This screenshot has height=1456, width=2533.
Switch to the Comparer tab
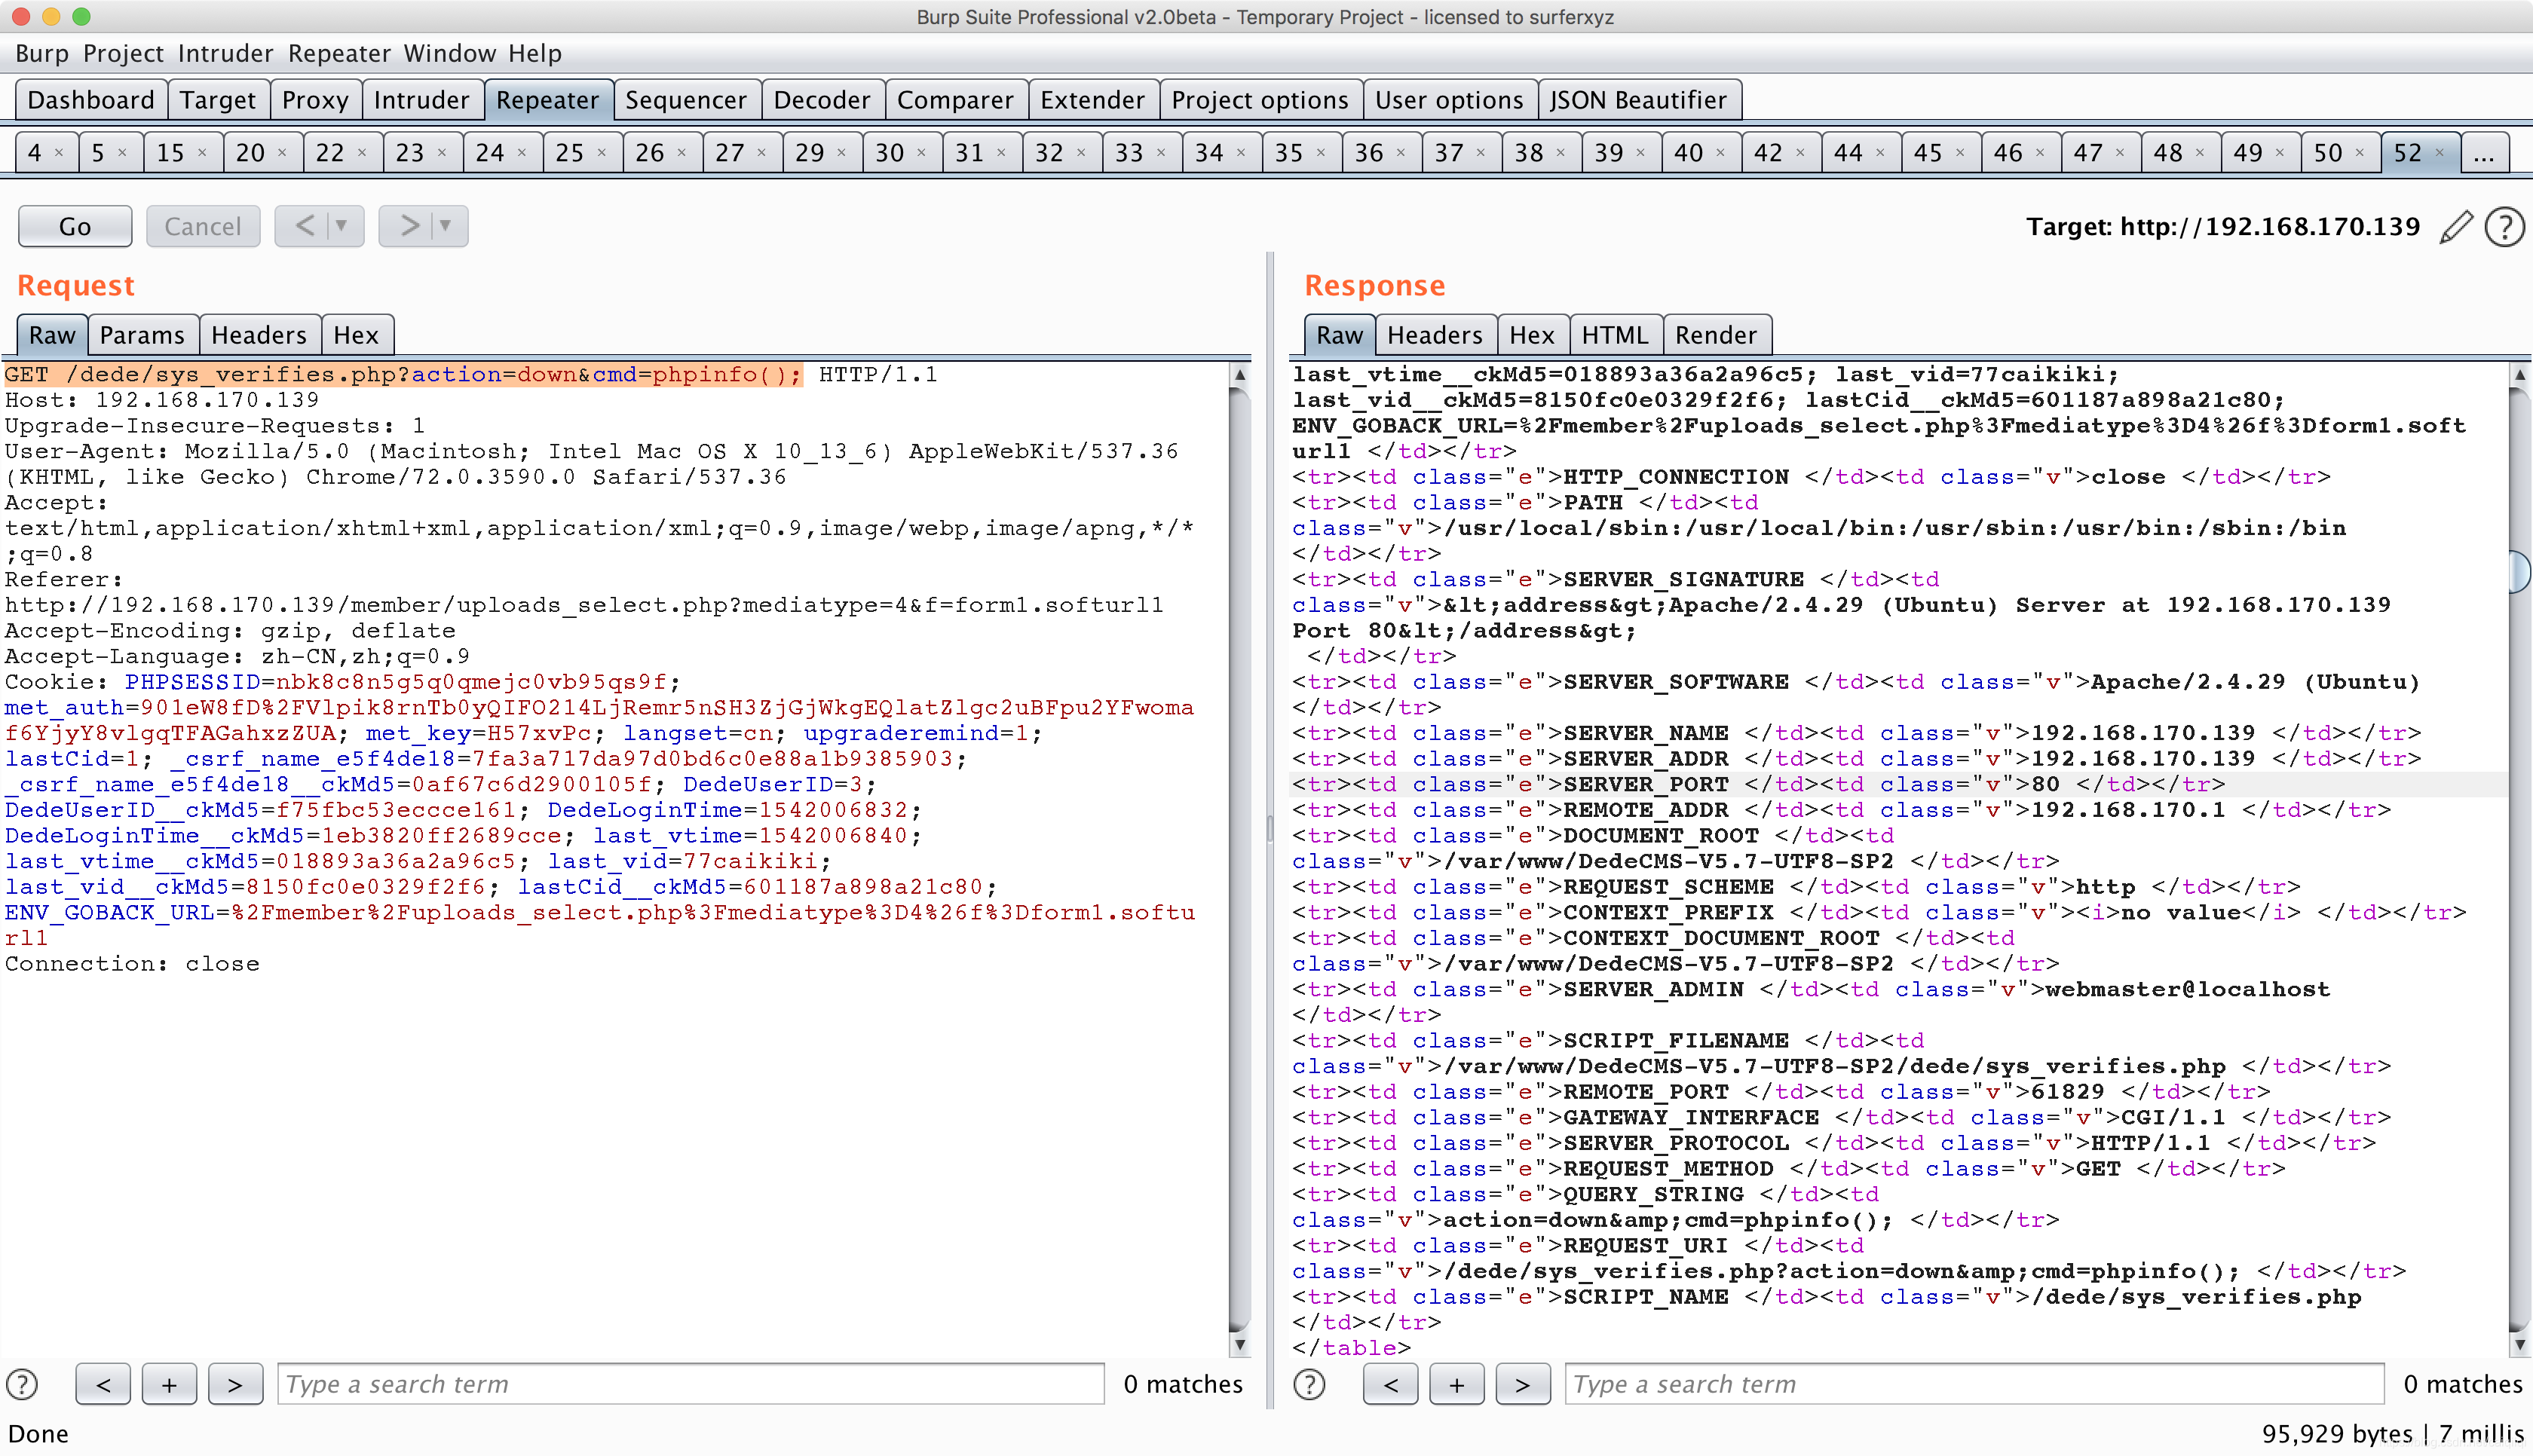(955, 100)
